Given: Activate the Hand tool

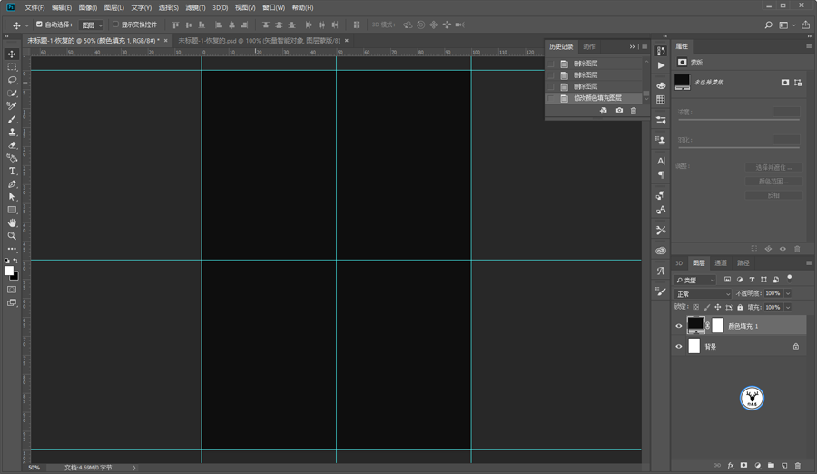Looking at the screenshot, I should [12, 222].
